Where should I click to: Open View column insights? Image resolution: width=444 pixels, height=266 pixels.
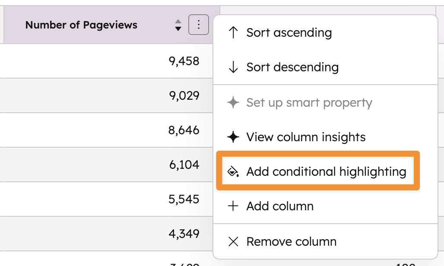pos(306,137)
